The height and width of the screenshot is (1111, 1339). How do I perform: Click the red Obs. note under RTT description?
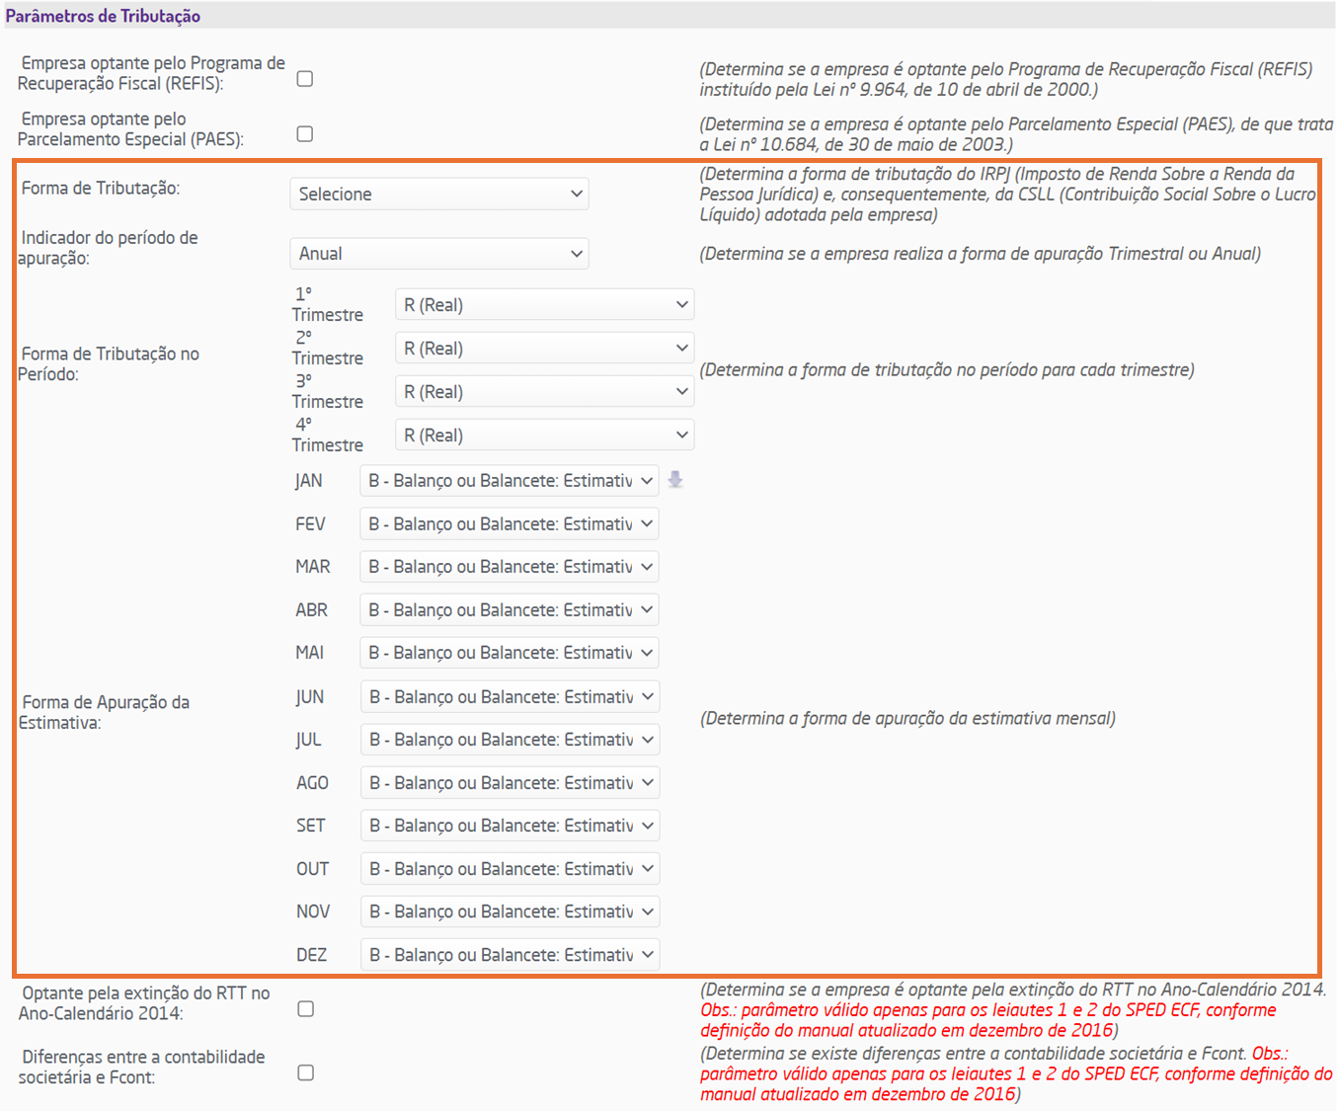tap(987, 1020)
